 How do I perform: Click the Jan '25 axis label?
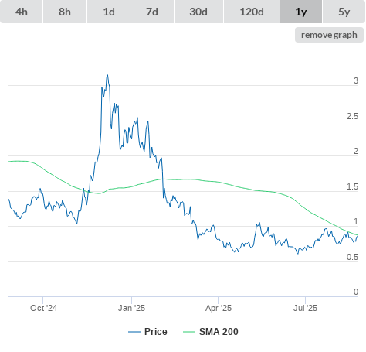[x=131, y=308]
